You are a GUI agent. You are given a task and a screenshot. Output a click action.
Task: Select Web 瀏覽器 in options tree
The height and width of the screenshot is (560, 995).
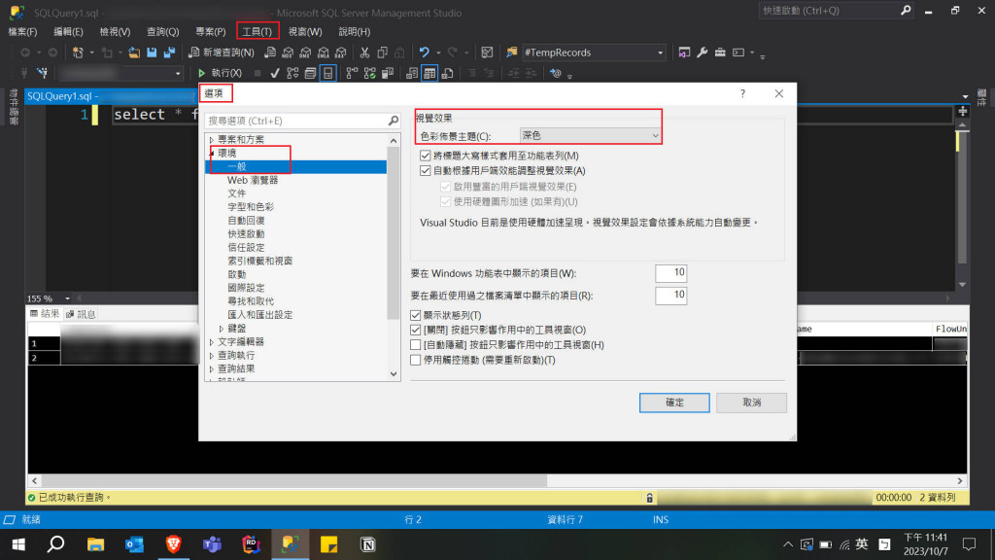(x=253, y=180)
